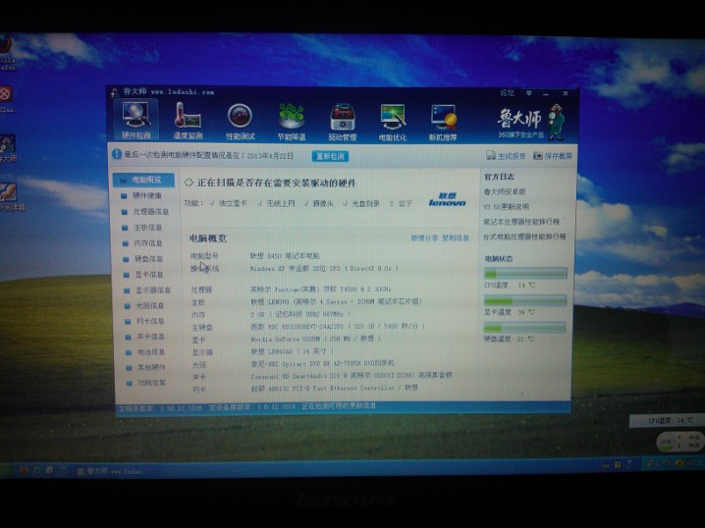Open the title bar dropdown menu arrow

(528, 93)
